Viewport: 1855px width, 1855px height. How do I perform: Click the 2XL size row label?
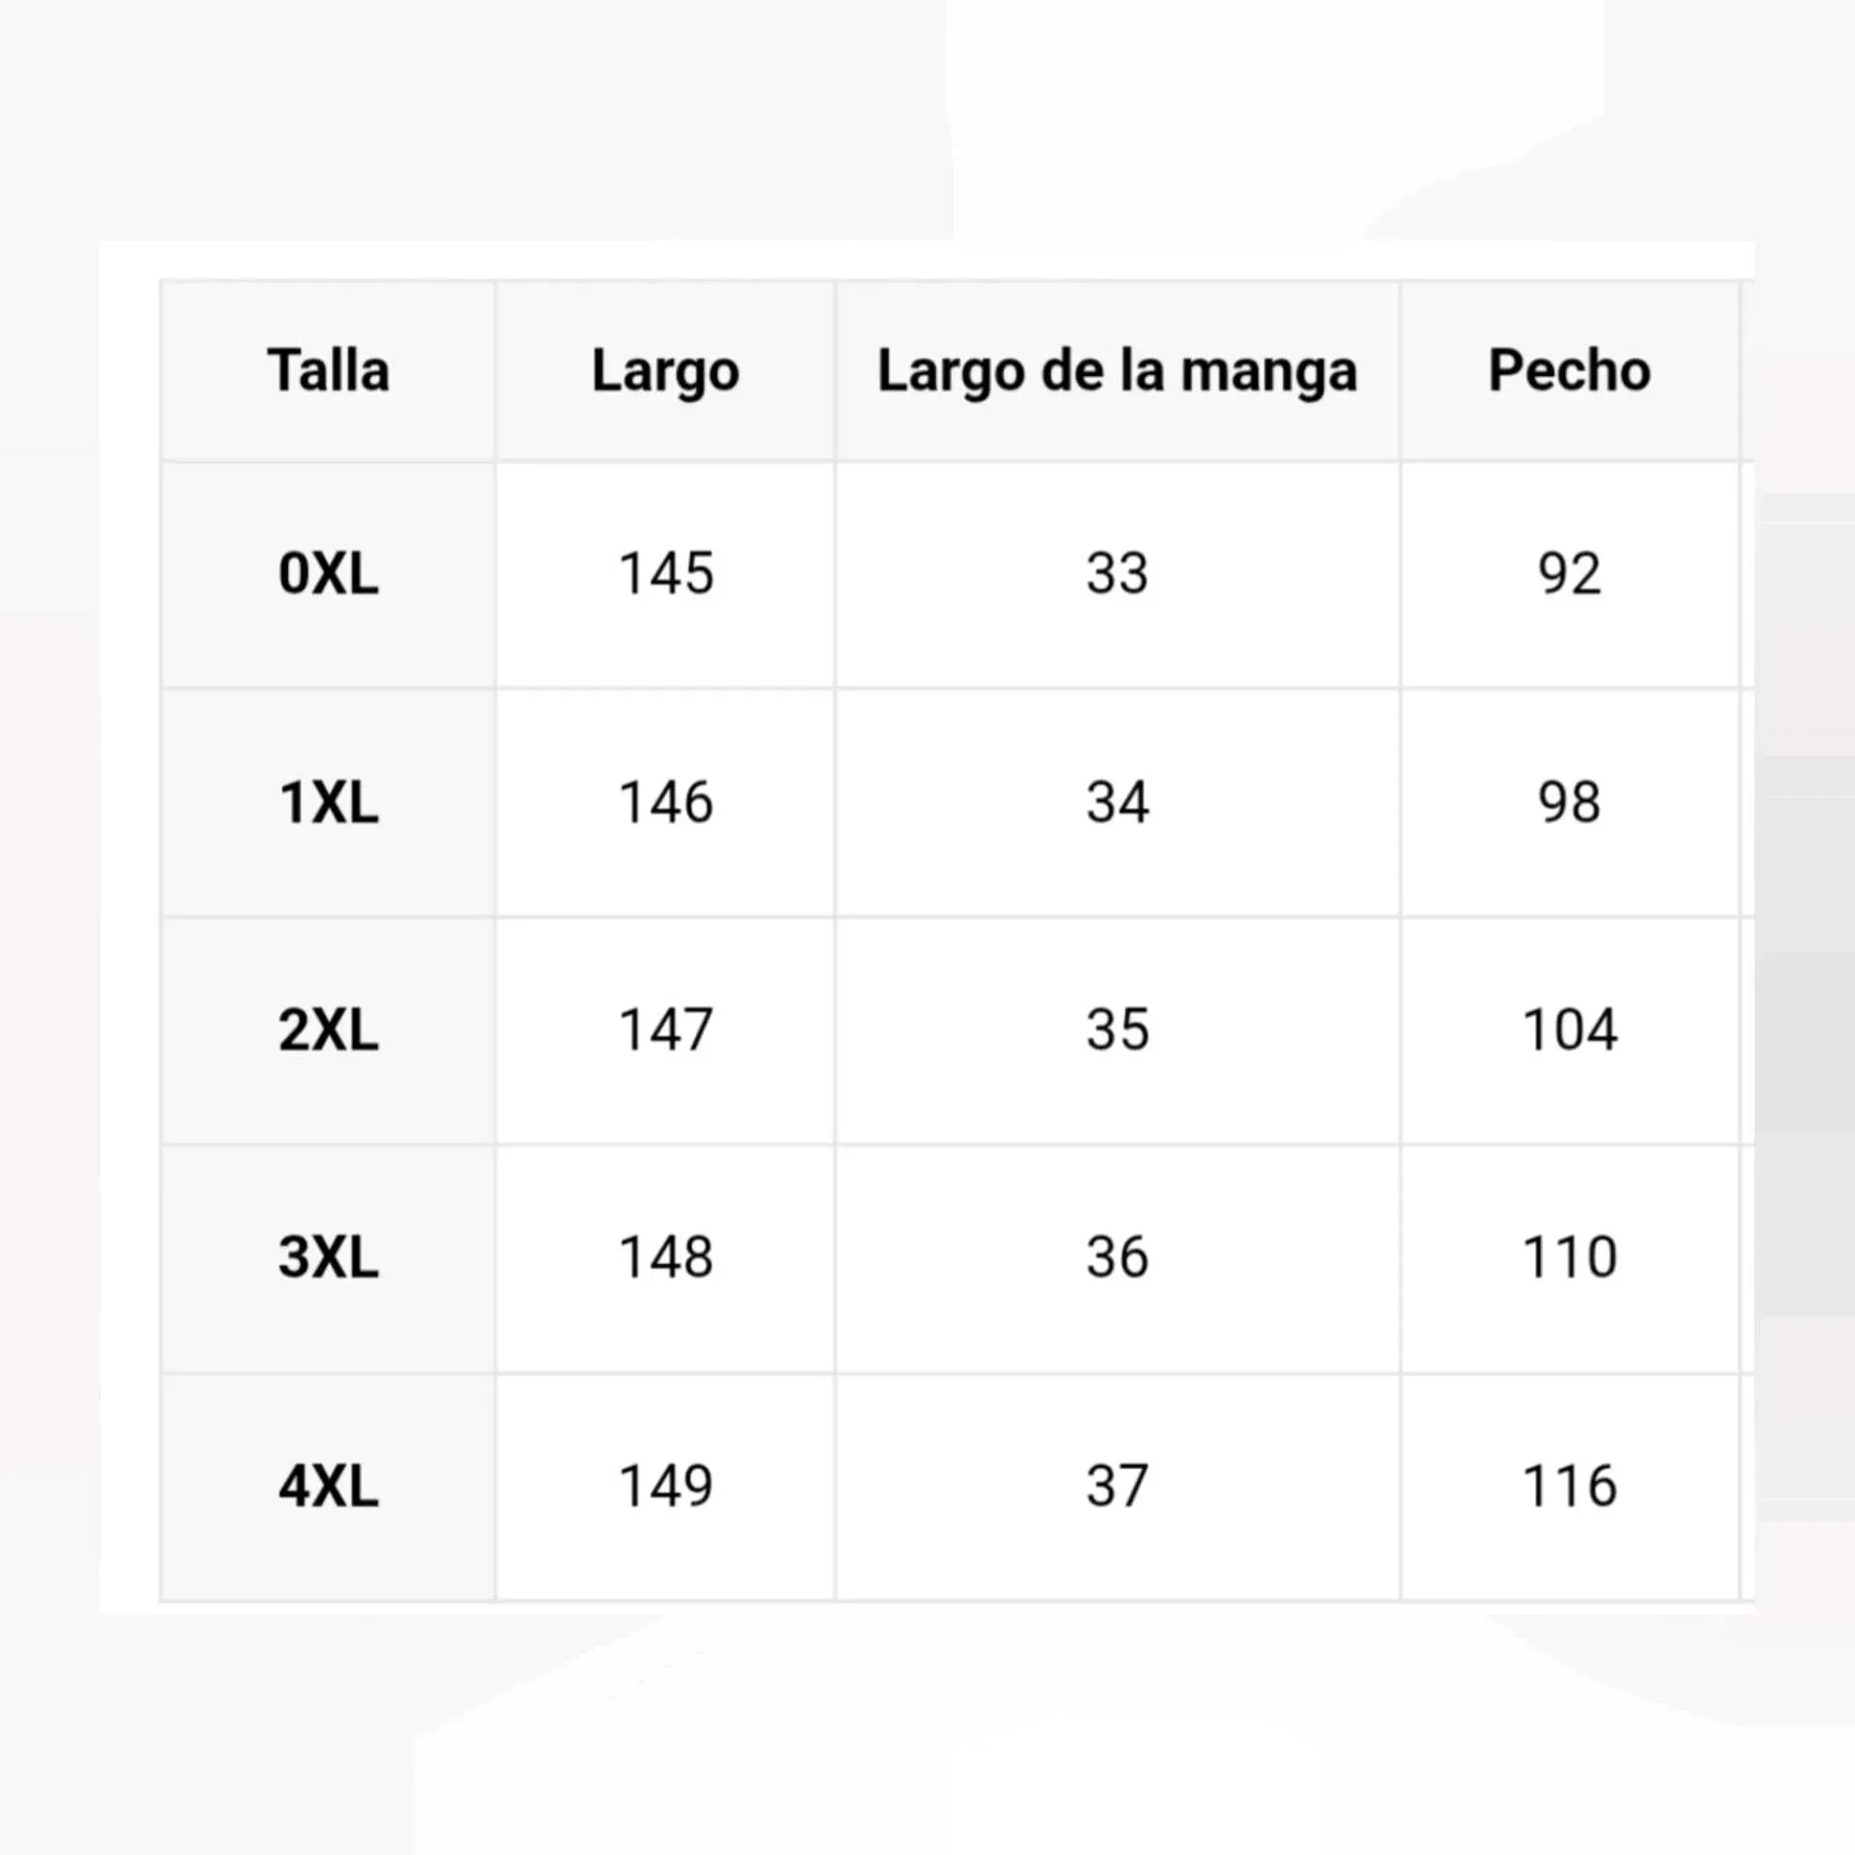click(x=329, y=1030)
